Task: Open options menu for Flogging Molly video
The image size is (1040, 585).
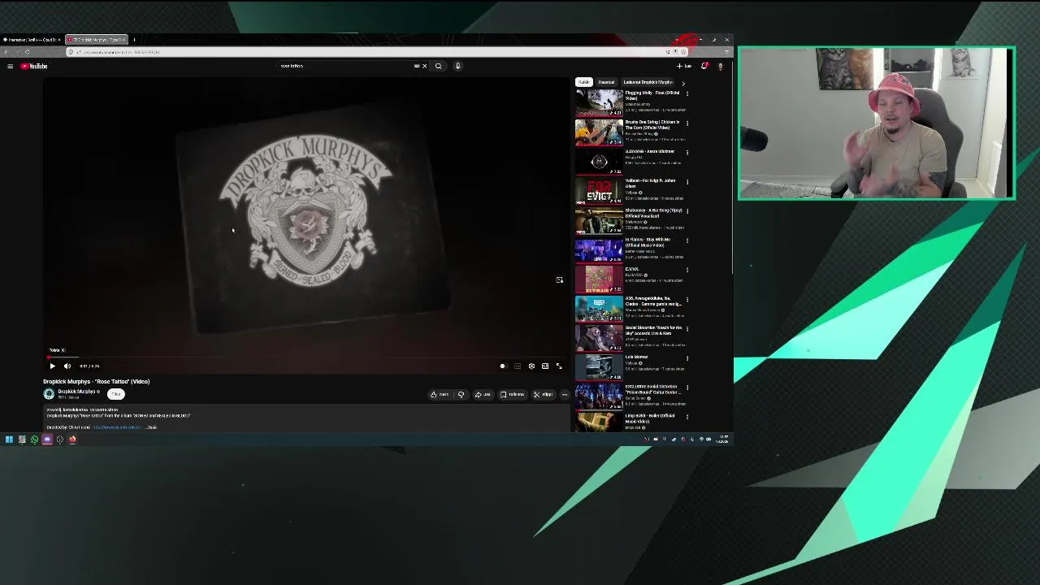Action: (x=687, y=94)
